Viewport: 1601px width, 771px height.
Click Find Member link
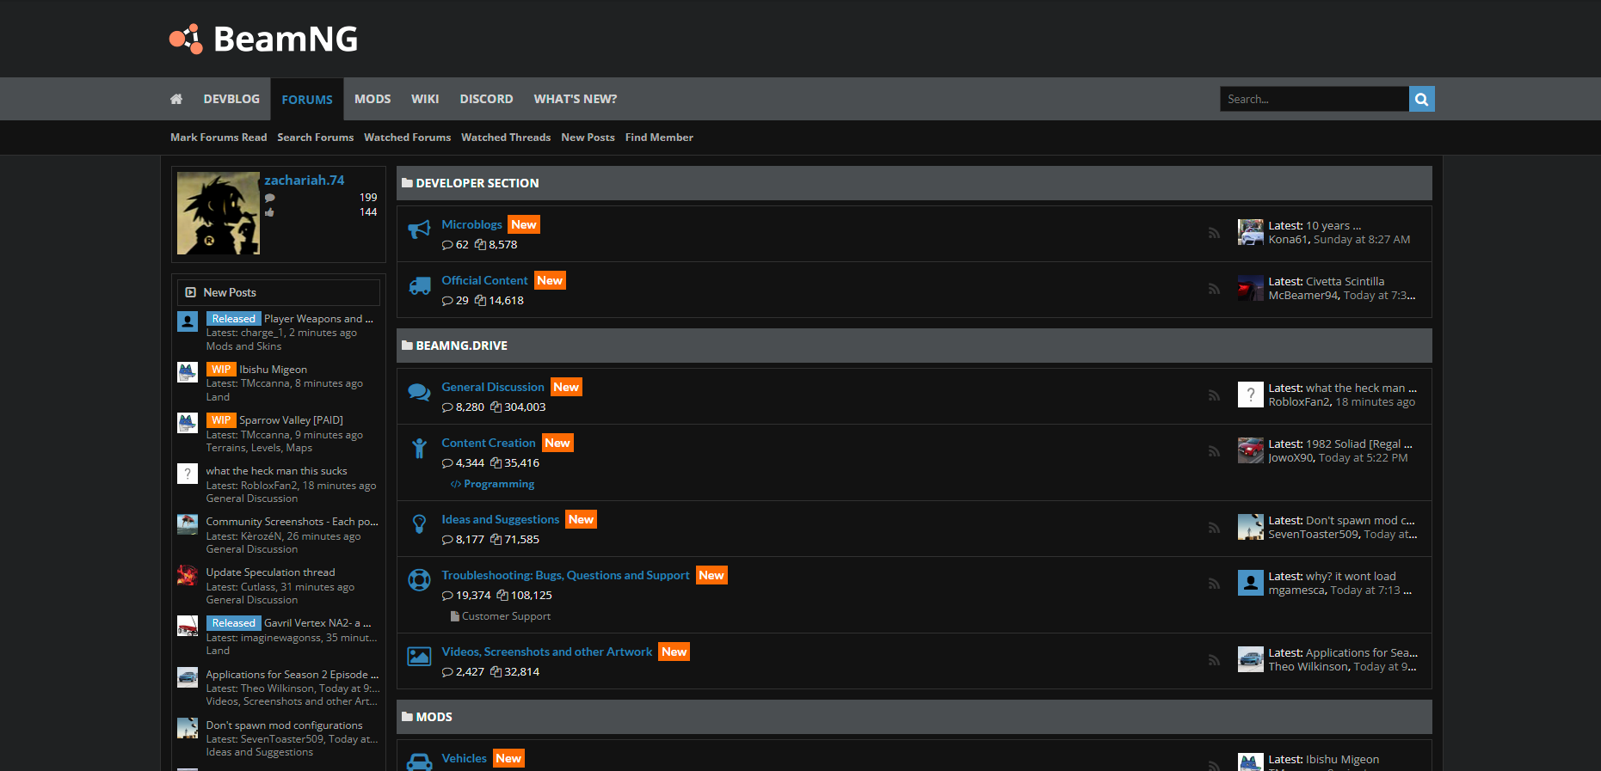659,138
